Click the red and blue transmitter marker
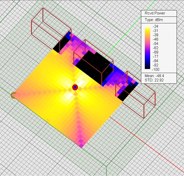Image resolution: width=184 pixels, height=176 pixels. click(x=75, y=87)
